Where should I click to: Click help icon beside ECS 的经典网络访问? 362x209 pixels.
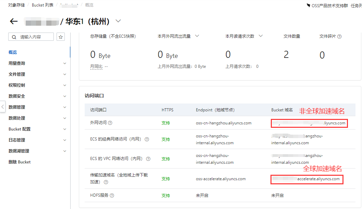pos(147,139)
